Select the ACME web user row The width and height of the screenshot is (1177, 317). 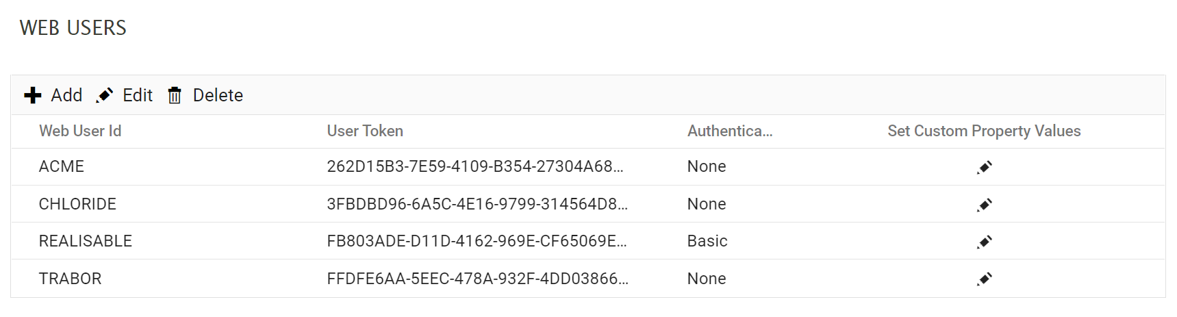62,166
